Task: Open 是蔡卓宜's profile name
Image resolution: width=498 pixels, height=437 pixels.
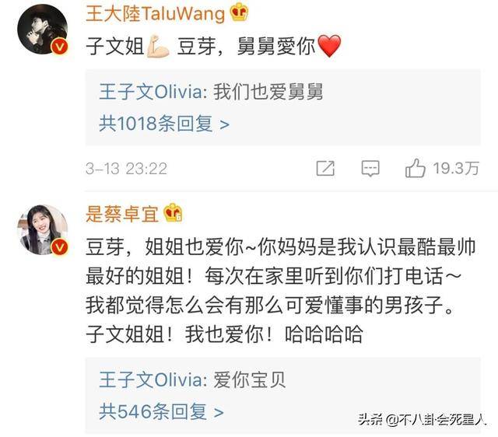Action: pos(122,214)
